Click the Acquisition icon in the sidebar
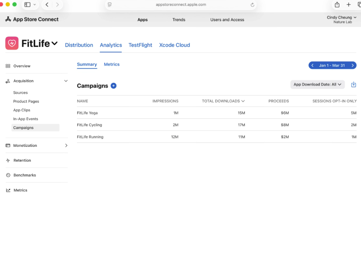The height and width of the screenshot is (270, 361). pos(8,81)
